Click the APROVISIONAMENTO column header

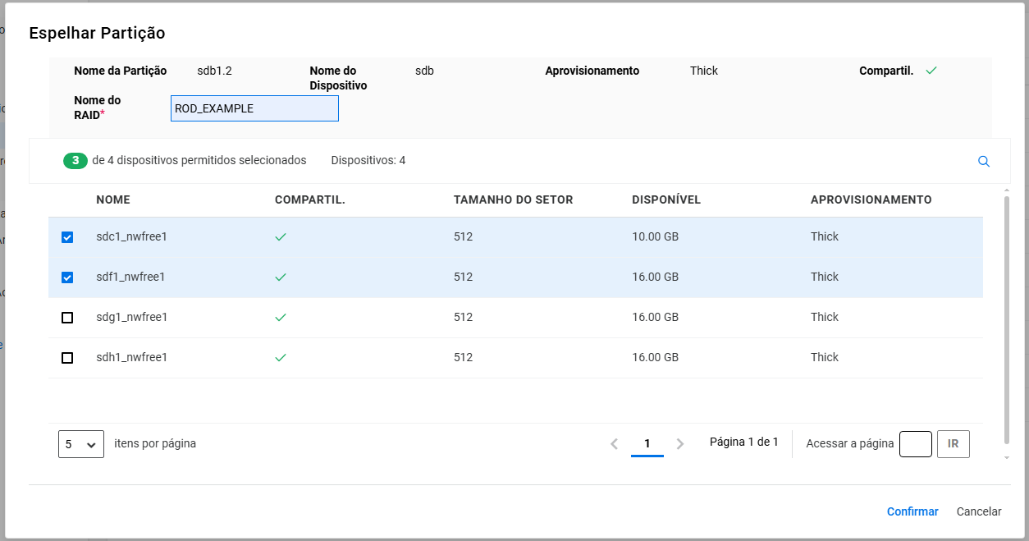point(871,199)
